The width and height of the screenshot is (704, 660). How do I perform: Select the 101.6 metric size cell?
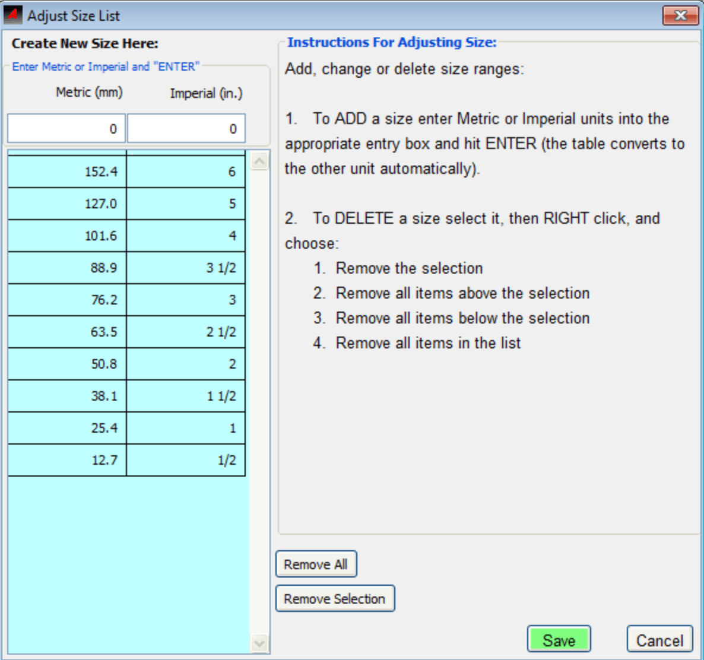67,236
